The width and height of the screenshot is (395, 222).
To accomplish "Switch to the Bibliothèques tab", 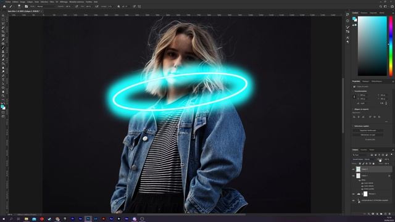I will 376,81.
